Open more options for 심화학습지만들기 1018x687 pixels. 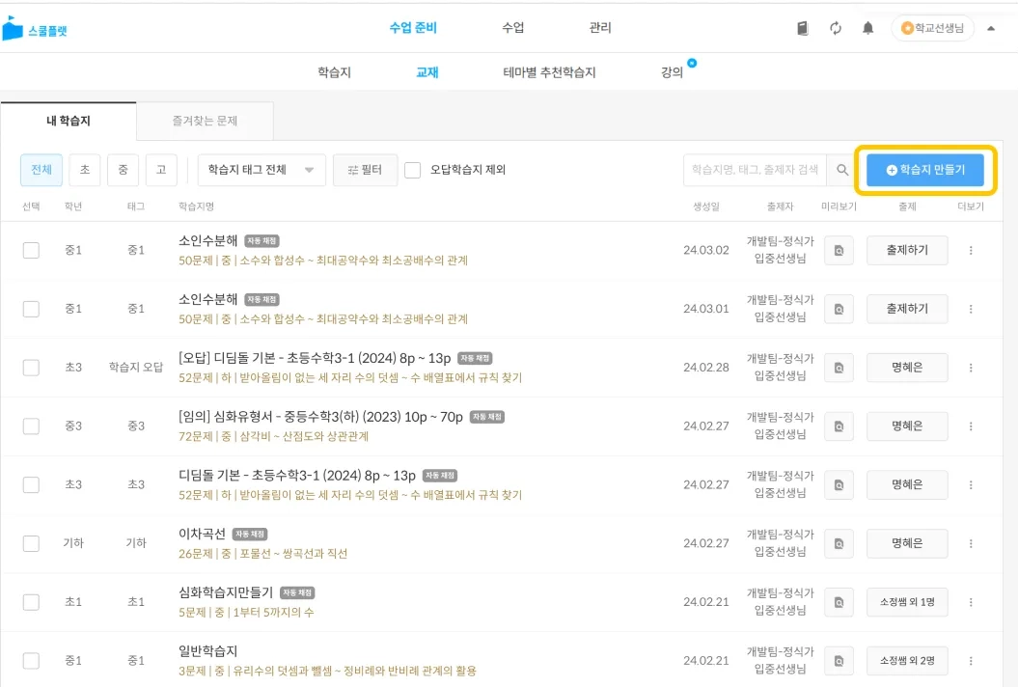(971, 602)
